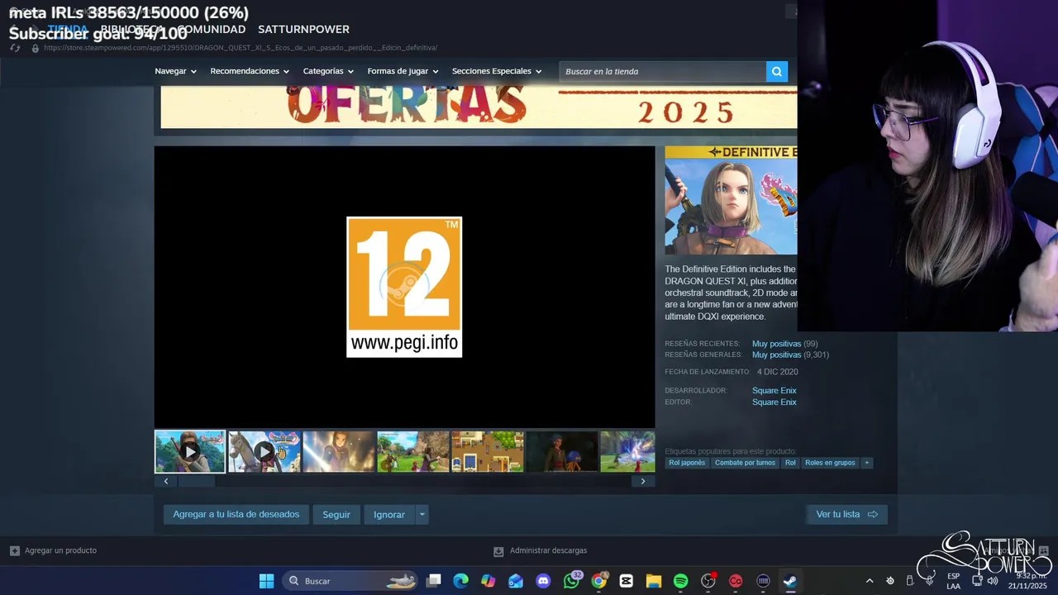Image resolution: width=1058 pixels, height=595 pixels.
Task: Select the Combate por turnos tag
Action: [x=745, y=463]
